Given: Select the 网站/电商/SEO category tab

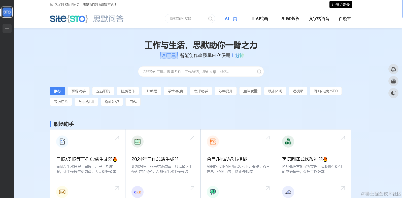Looking at the screenshot, I should pos(326,91).
